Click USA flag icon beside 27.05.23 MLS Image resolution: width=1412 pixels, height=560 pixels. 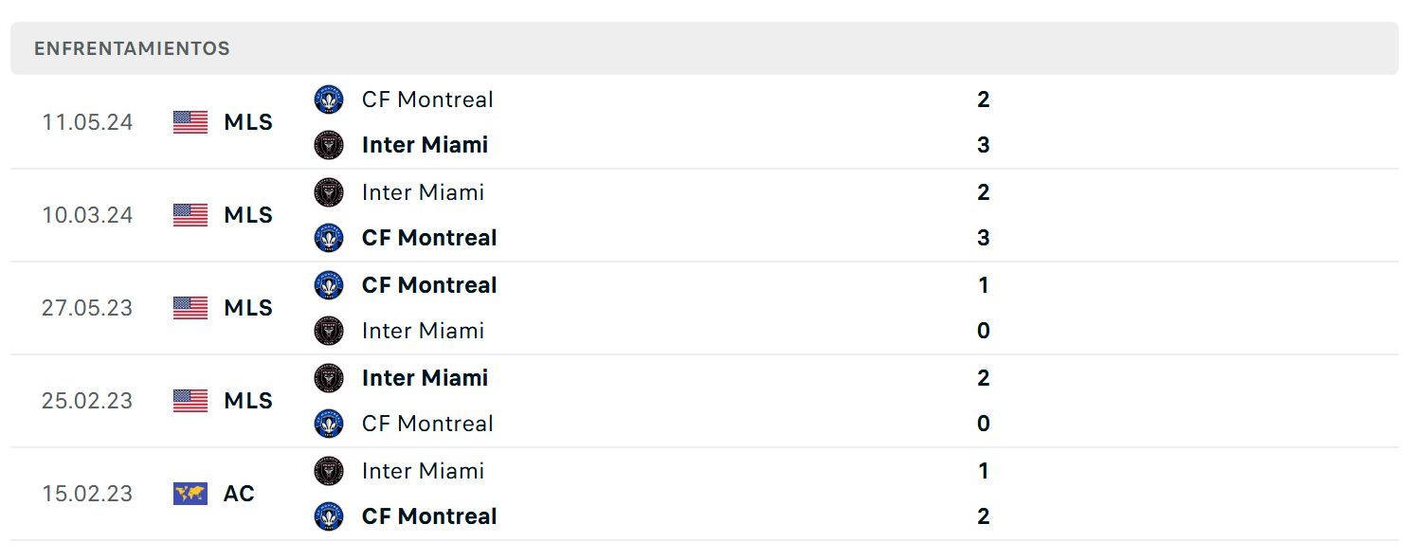[x=190, y=308]
